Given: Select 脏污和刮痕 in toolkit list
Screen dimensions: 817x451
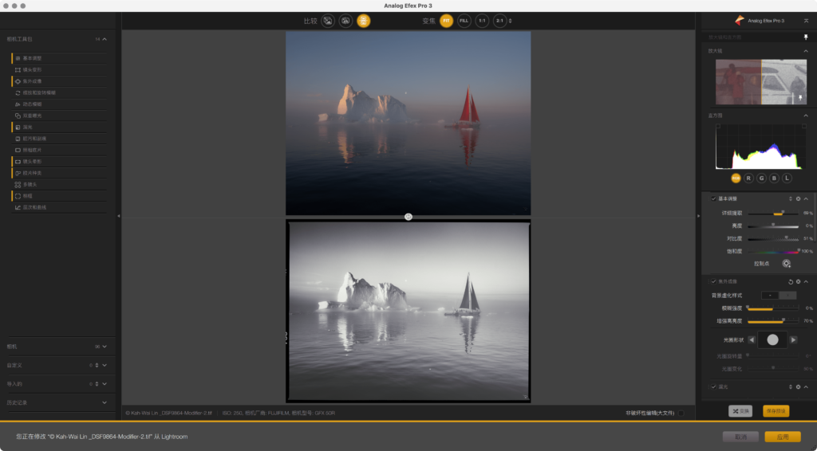Looking at the screenshot, I should pos(59,139).
